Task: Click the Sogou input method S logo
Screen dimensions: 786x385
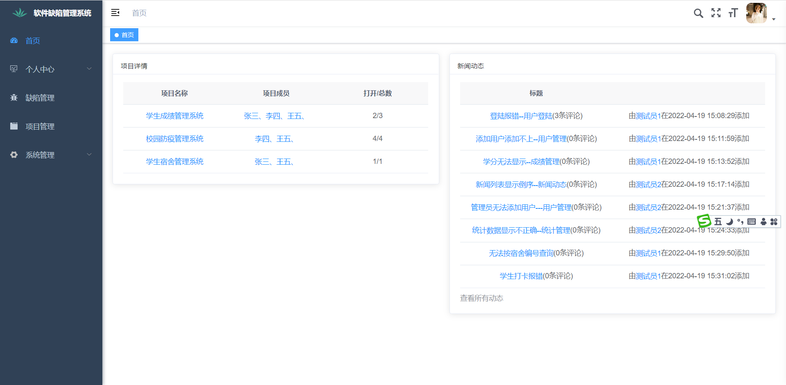Action: pos(704,221)
